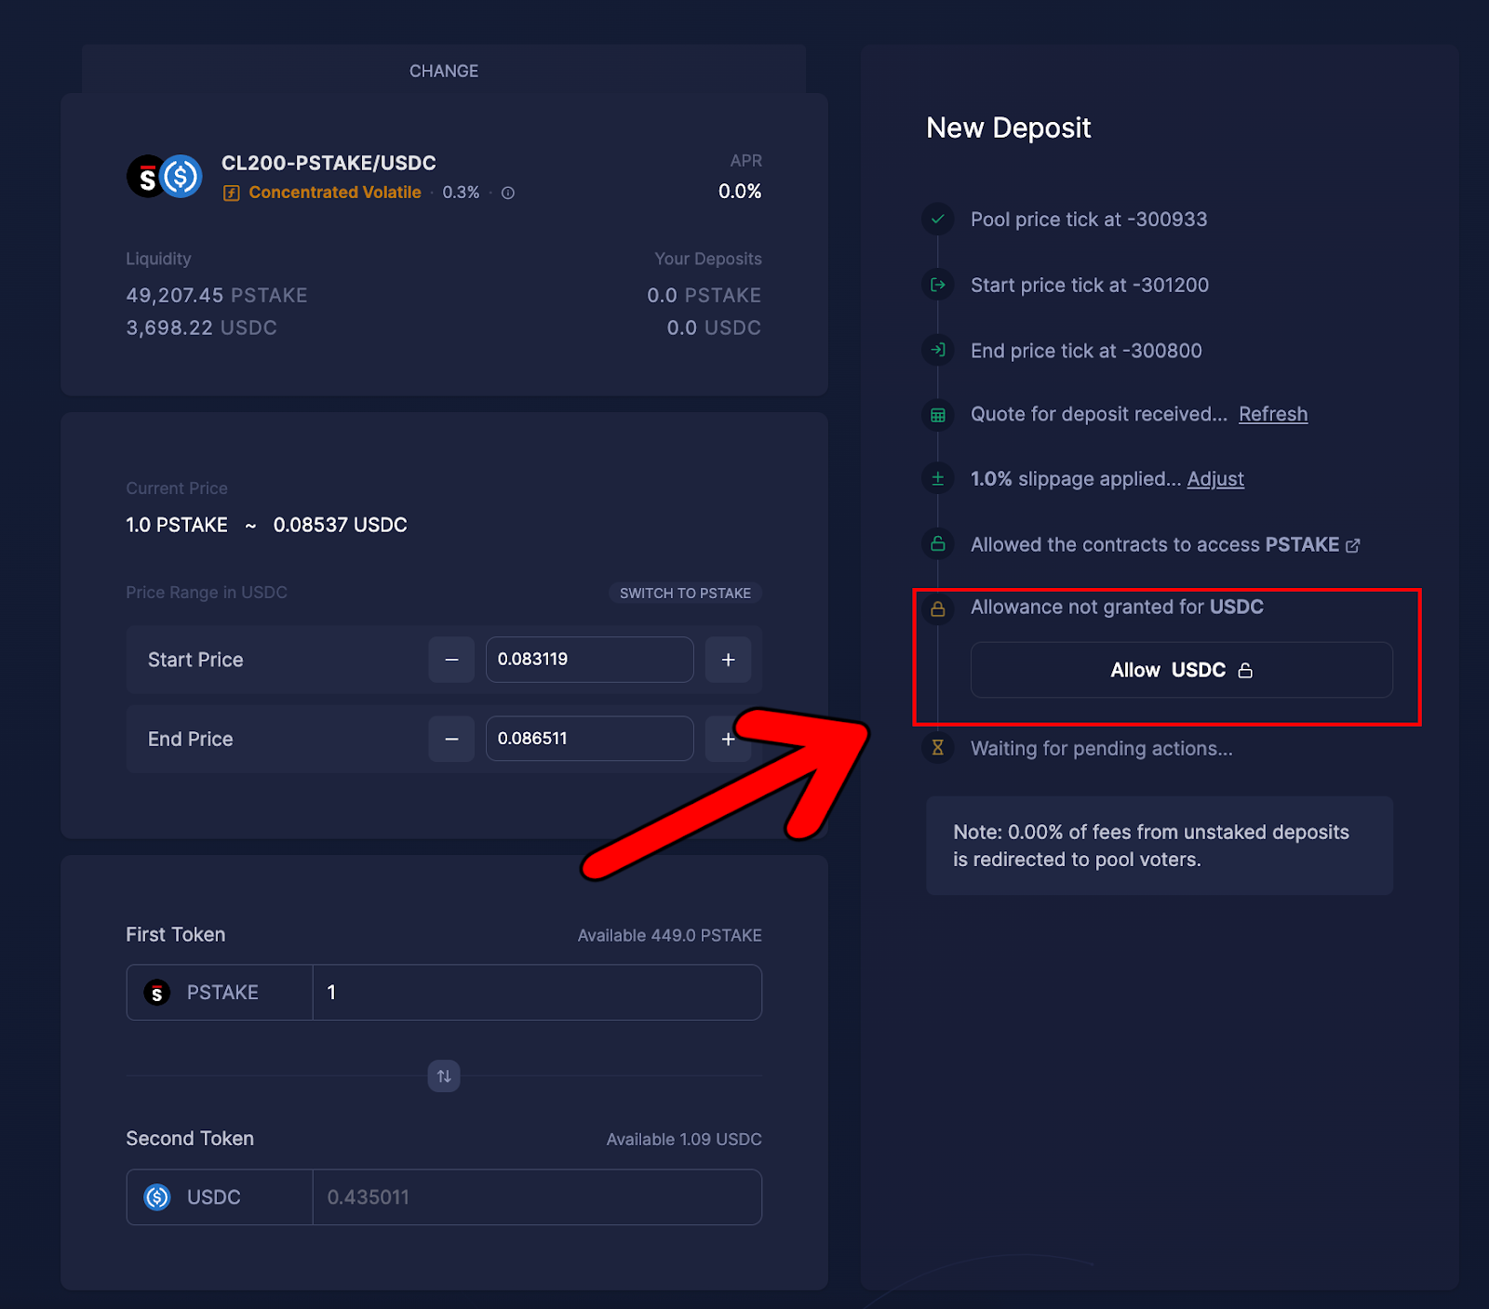Open the fee info circle icon
Screen dimensions: 1489x1309
[508, 193]
